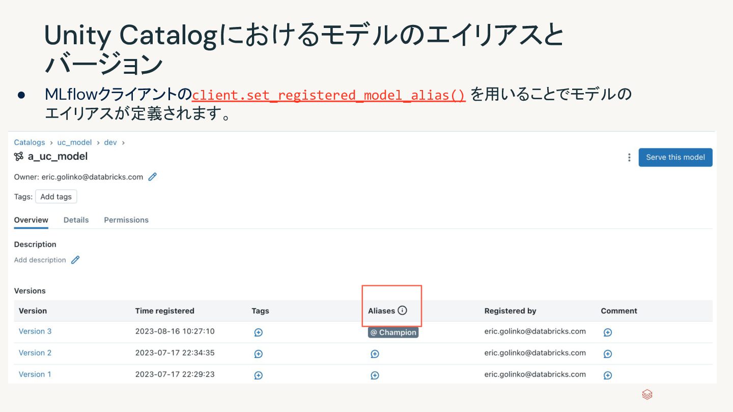Add an alias to Version 2

pyautogui.click(x=375, y=354)
